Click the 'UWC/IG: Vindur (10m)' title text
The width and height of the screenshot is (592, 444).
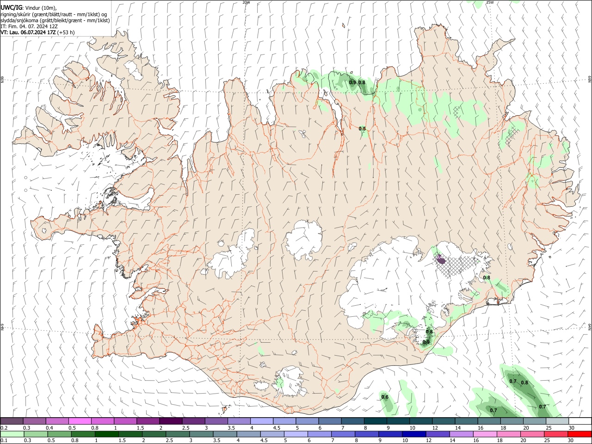(x=28, y=7)
